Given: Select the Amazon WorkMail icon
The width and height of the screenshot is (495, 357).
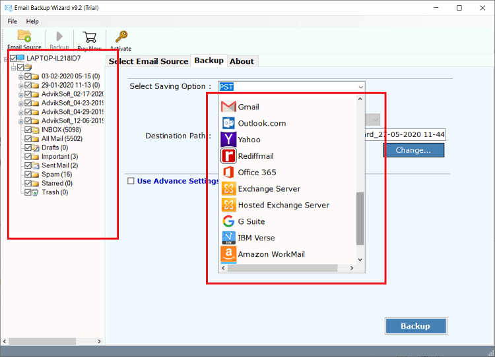Looking at the screenshot, I should click(x=228, y=254).
